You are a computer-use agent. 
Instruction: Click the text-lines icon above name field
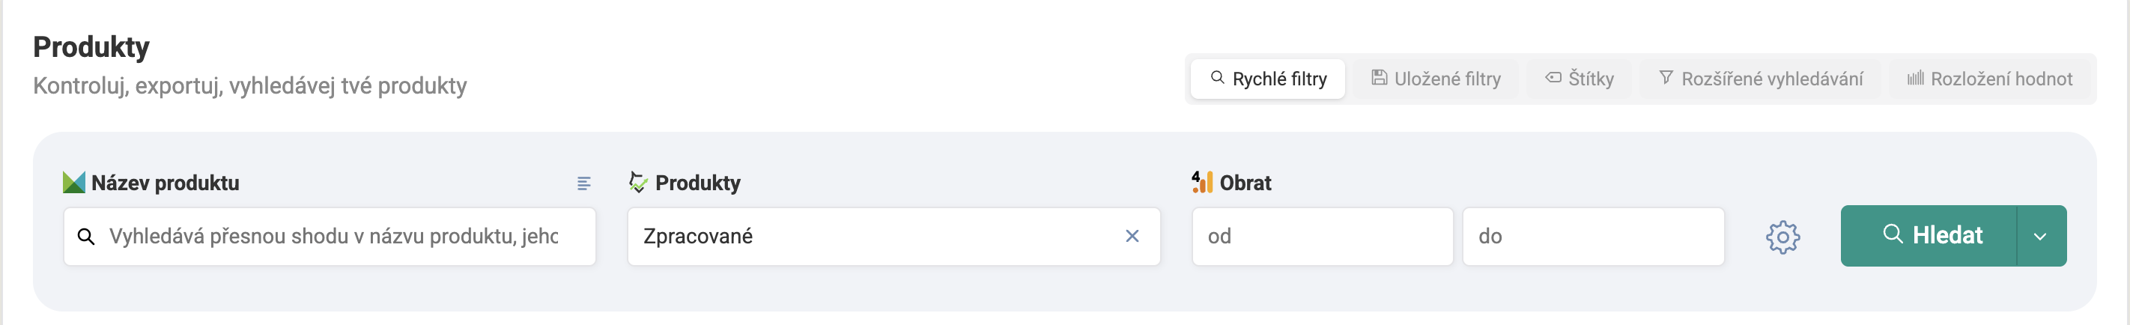[583, 183]
